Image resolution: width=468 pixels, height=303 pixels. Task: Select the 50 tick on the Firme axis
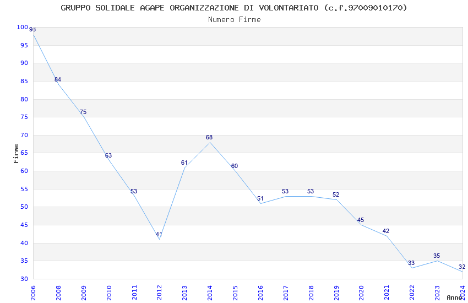[24, 207]
